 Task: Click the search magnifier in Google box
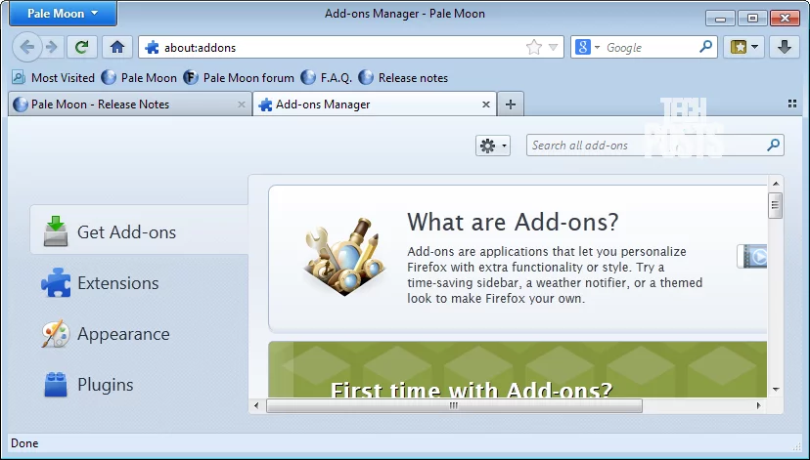(705, 47)
